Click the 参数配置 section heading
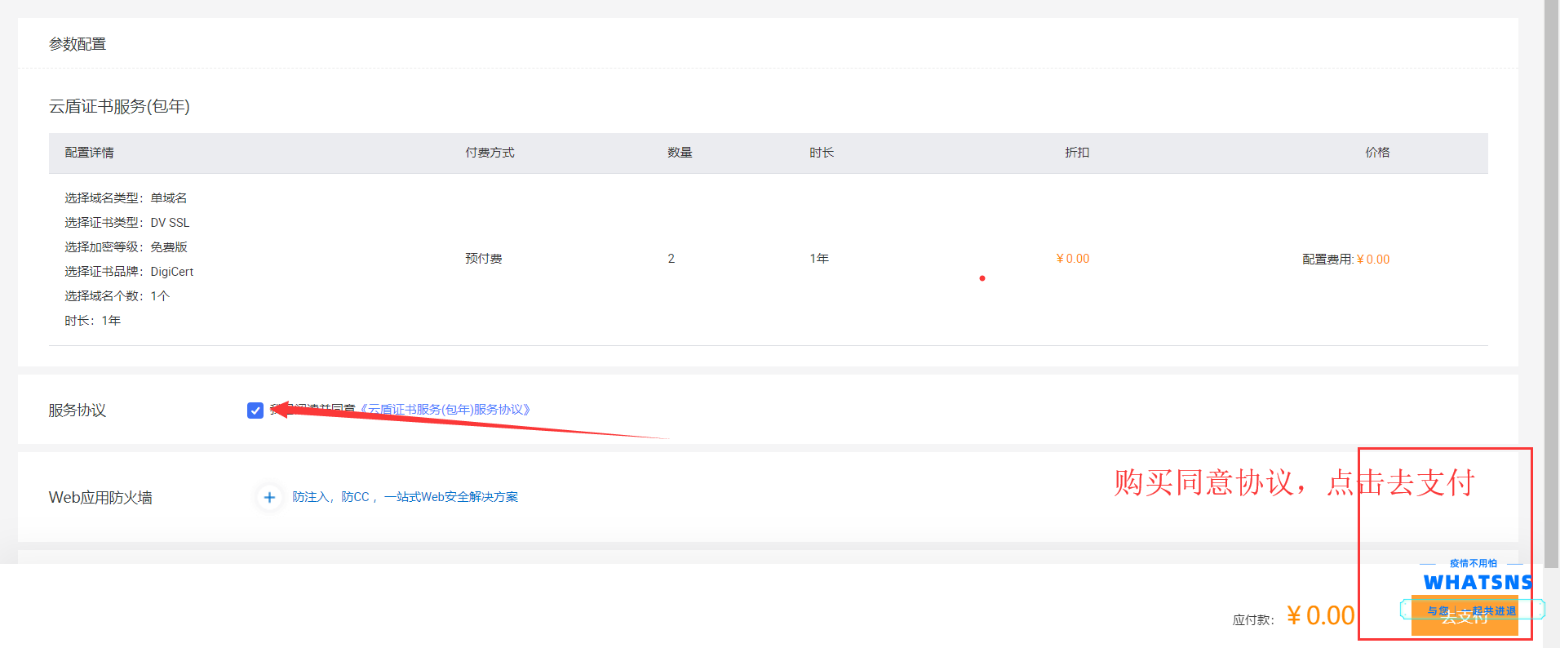Screen dimensions: 1560x648 [x=78, y=44]
